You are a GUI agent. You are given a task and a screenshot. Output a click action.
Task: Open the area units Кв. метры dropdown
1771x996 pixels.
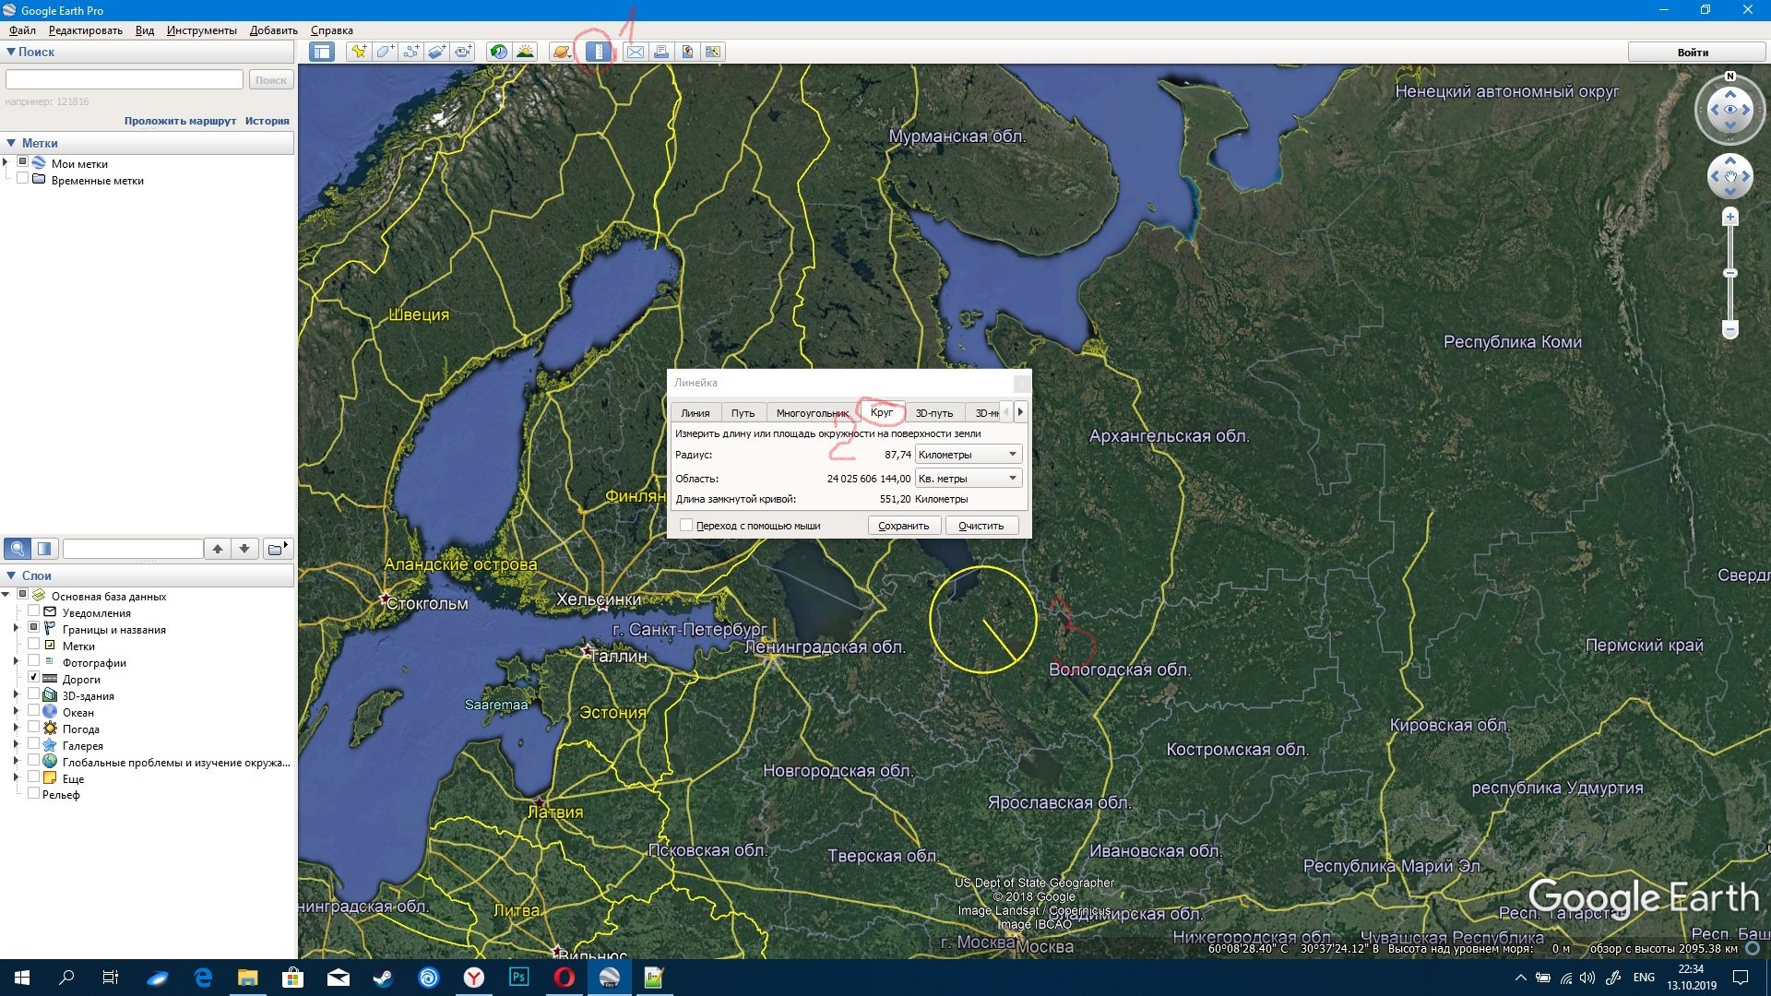969,479
